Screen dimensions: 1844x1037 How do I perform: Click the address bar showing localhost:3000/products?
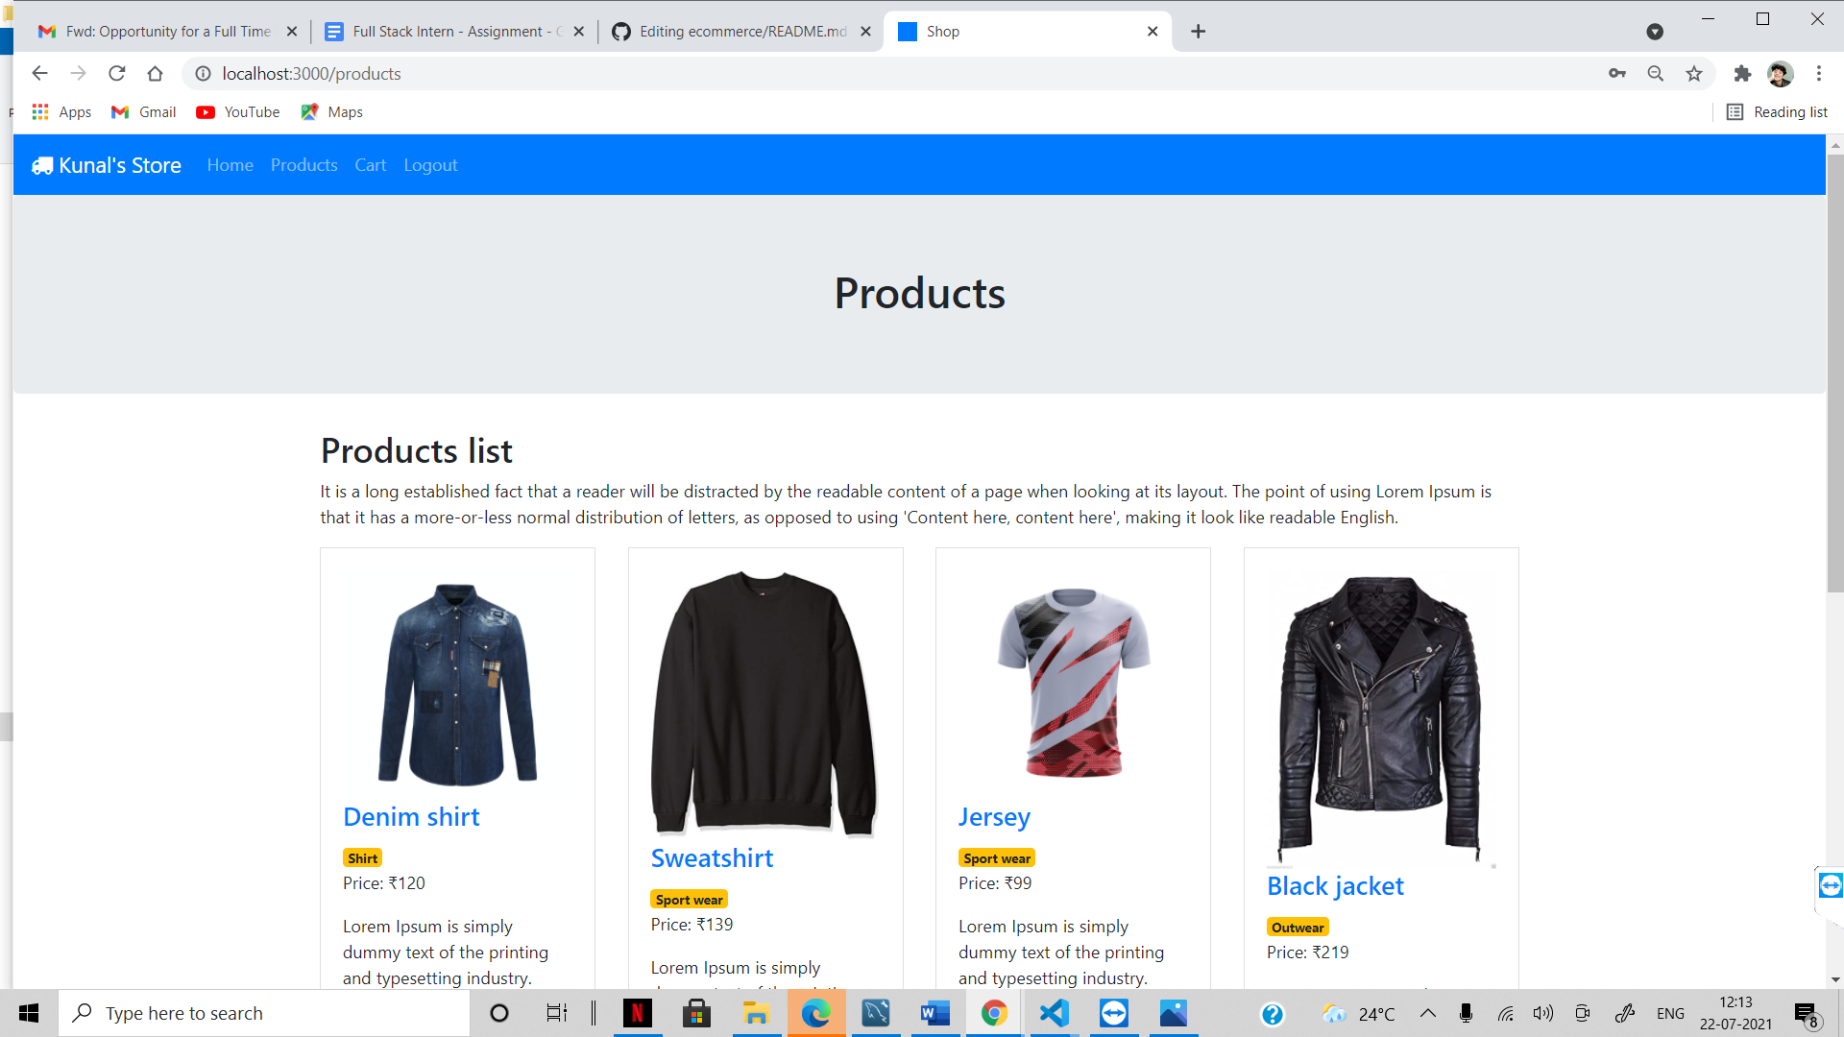click(893, 73)
